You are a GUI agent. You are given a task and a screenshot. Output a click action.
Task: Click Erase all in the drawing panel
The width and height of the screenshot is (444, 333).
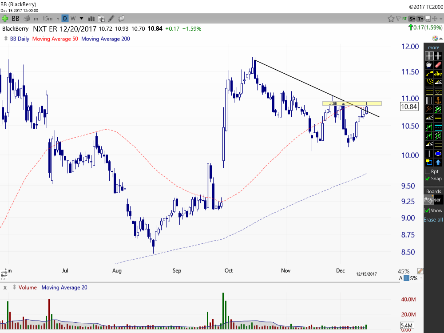tap(433, 220)
